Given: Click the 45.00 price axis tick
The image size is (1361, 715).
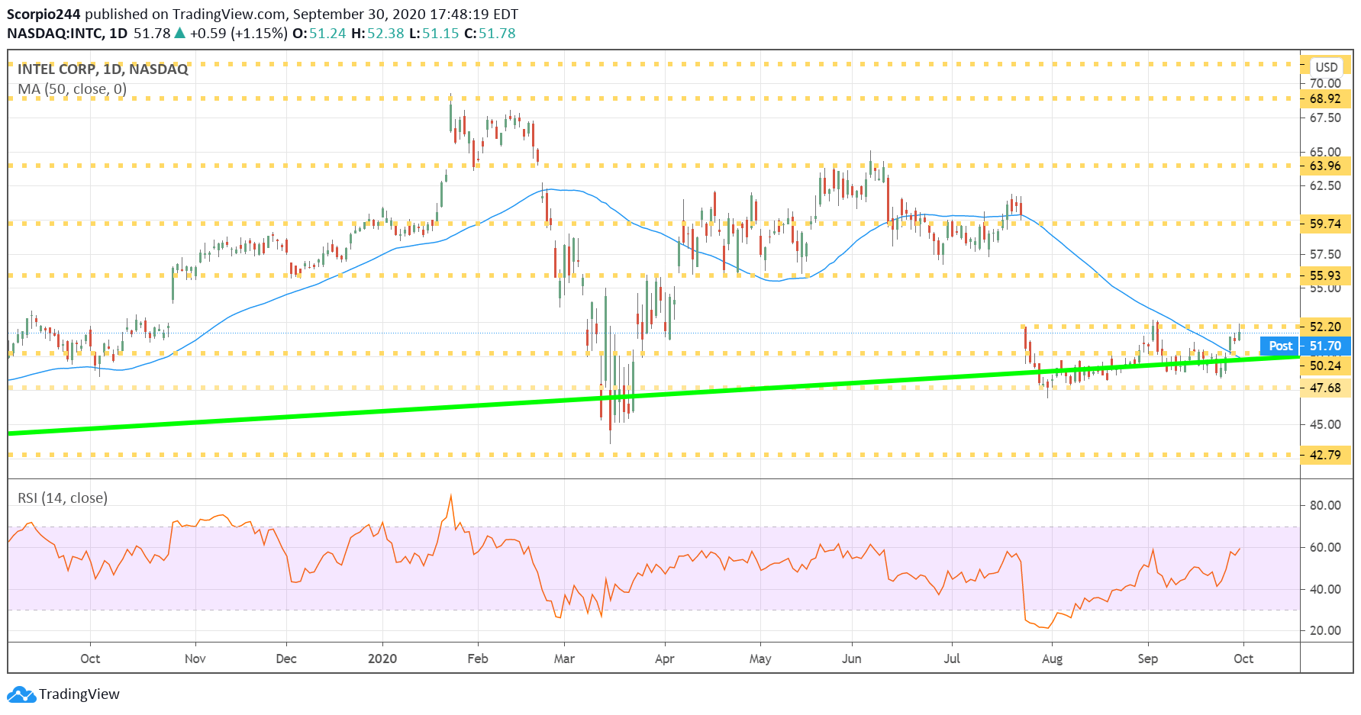Looking at the screenshot, I should (1325, 424).
